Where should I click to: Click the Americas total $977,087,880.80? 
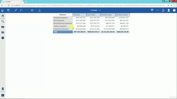[x=79, y=32]
